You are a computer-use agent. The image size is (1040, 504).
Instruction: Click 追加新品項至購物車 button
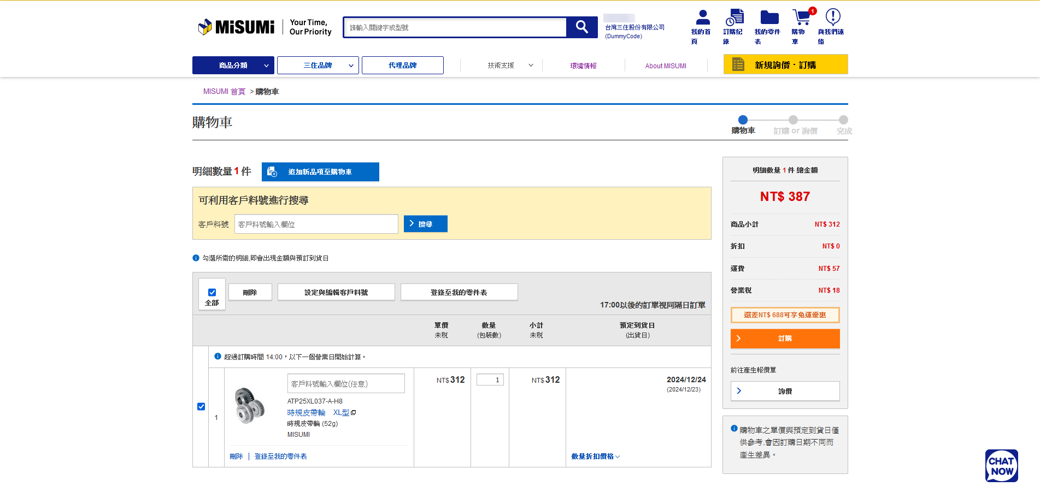[x=320, y=172]
